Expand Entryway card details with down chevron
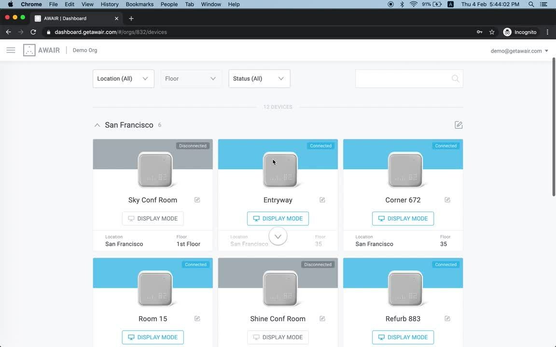 [x=278, y=236]
